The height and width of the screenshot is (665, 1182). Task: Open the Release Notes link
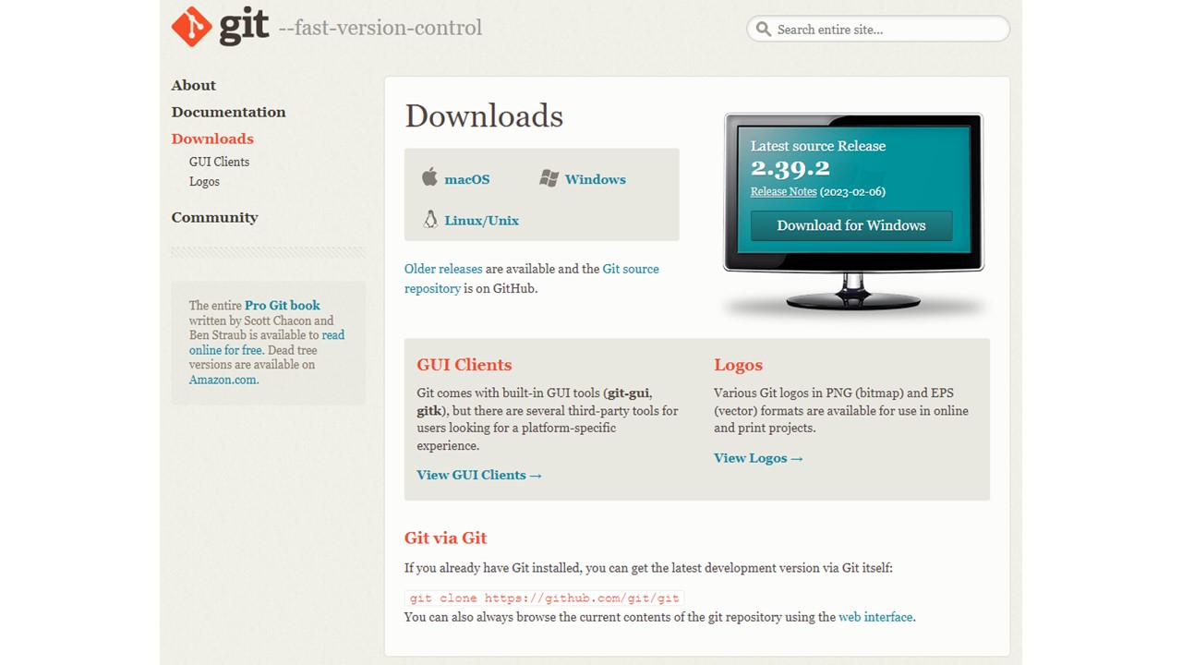coord(784,192)
